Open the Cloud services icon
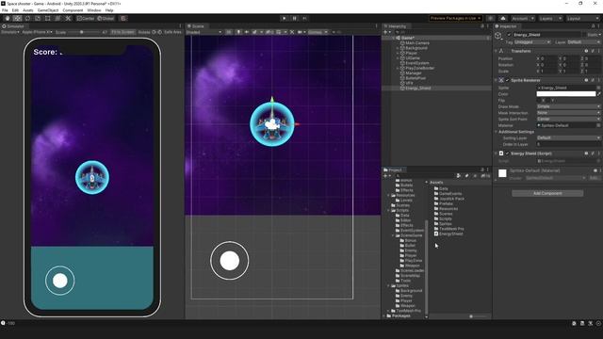Image resolution: width=603 pixels, height=339 pixels. 503,18
